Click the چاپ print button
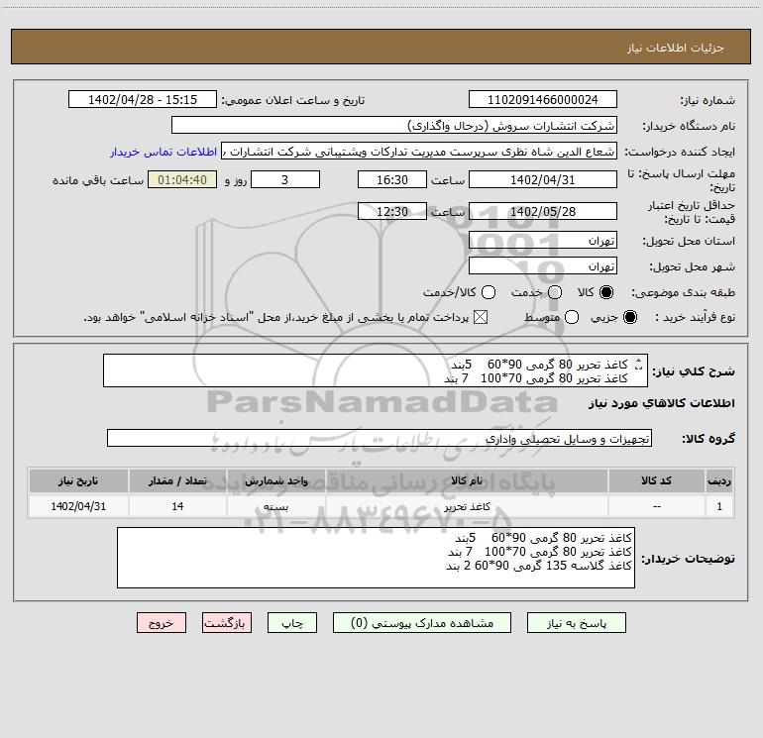The height and width of the screenshot is (738, 763). coord(292,623)
